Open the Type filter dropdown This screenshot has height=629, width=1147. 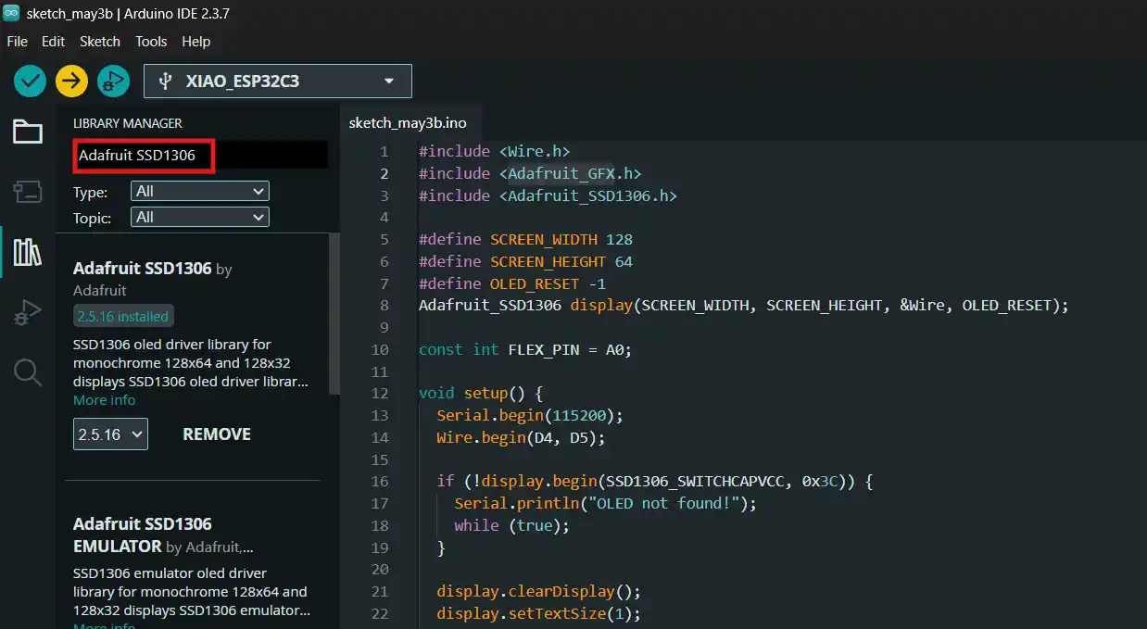pyautogui.click(x=200, y=191)
